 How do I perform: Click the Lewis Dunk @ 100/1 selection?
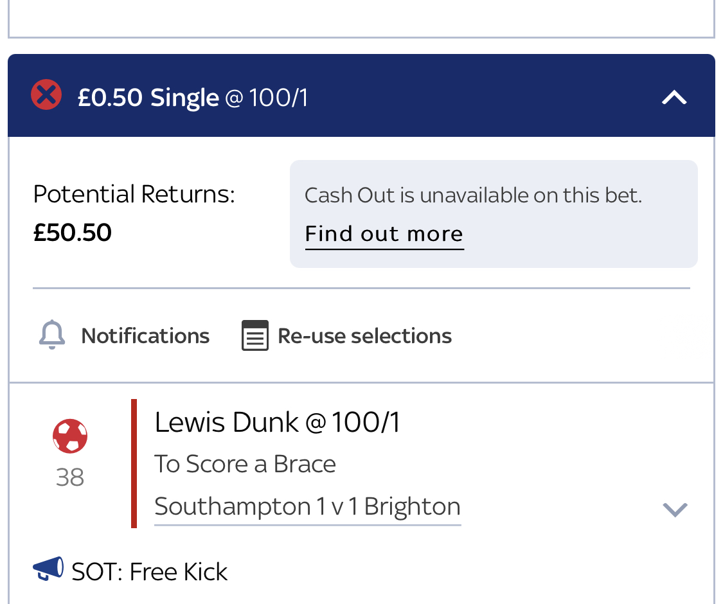pos(276,422)
